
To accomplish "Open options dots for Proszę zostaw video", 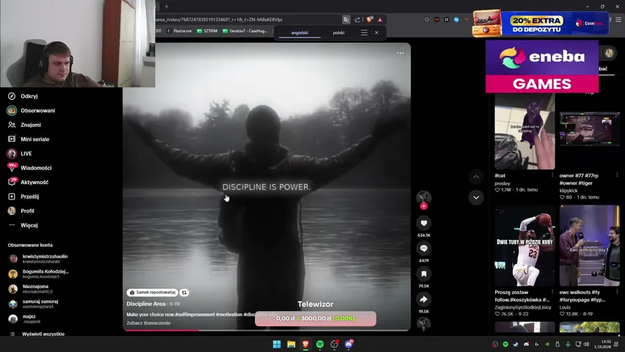I will click(552, 292).
